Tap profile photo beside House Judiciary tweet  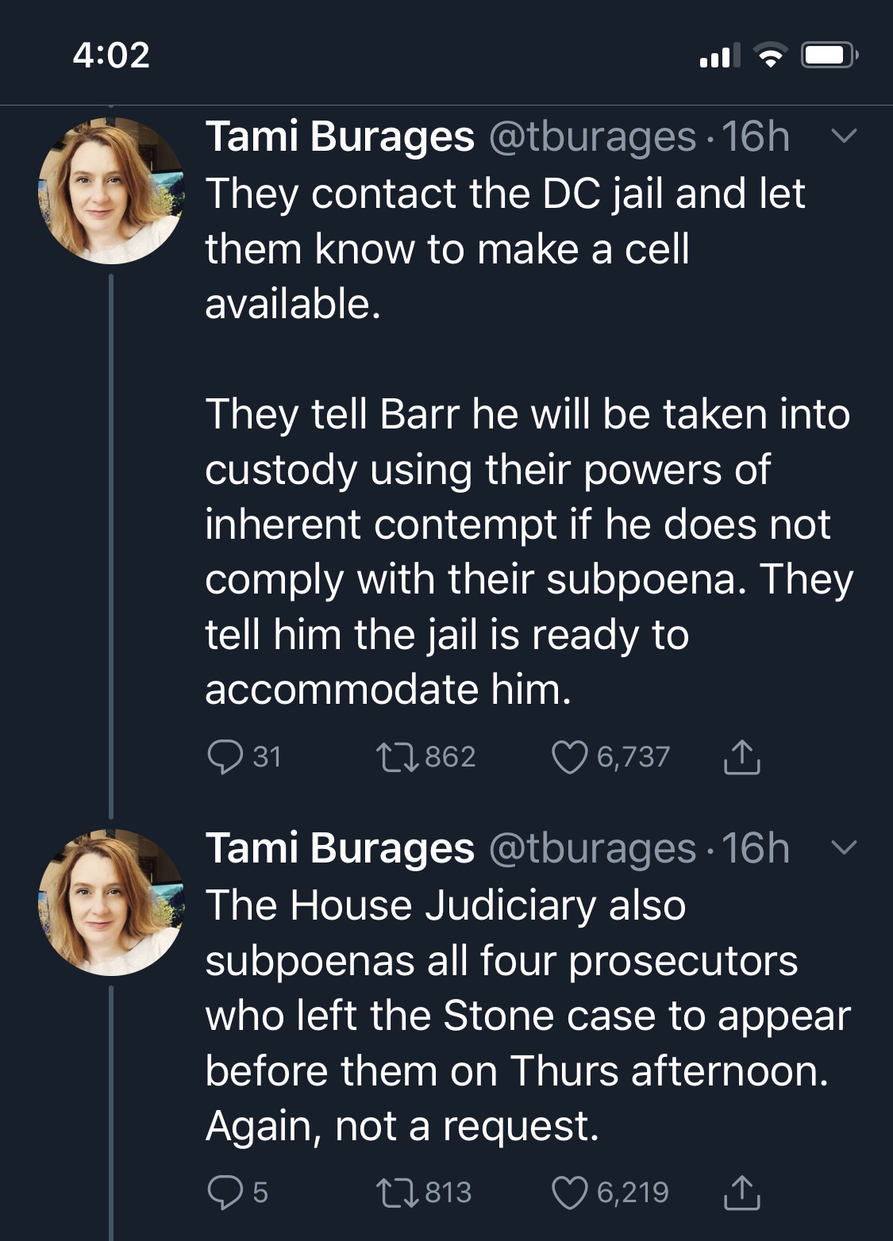pos(111,902)
